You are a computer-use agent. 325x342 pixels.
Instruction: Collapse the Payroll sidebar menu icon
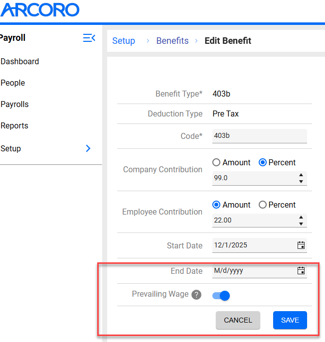(89, 38)
